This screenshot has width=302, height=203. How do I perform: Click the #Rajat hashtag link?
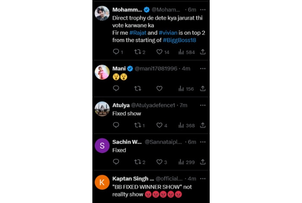(138, 33)
